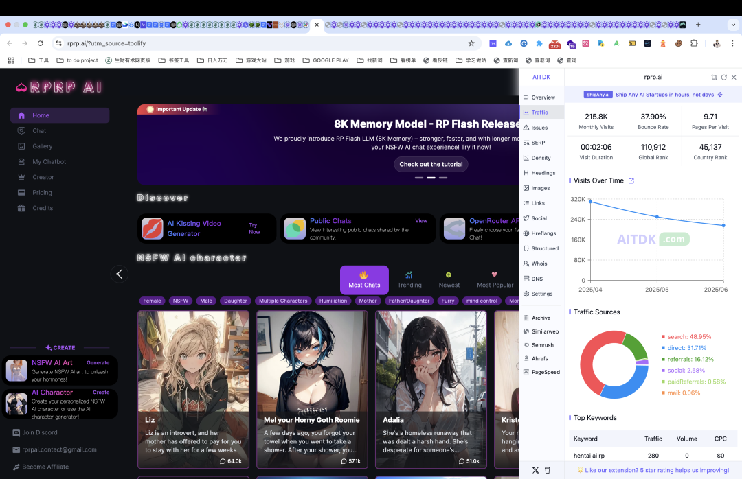Click Try Now for AI Kissing Video
Screen dimensions: 742x479
click(254, 229)
